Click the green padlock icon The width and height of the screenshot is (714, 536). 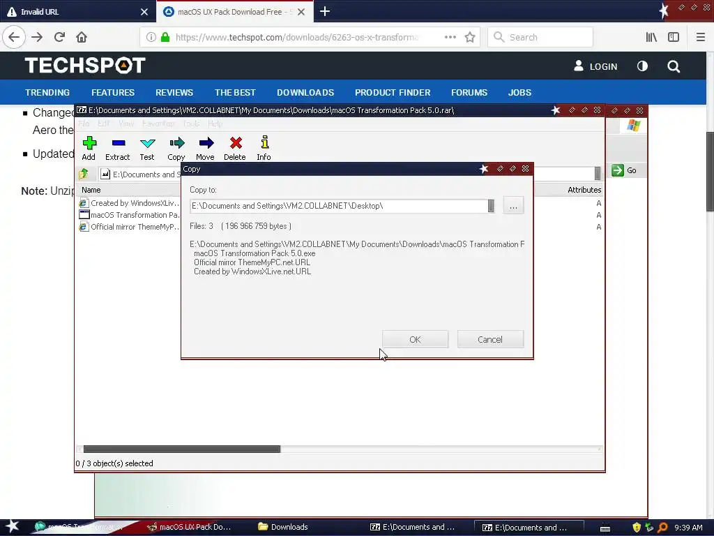pyautogui.click(x=166, y=37)
